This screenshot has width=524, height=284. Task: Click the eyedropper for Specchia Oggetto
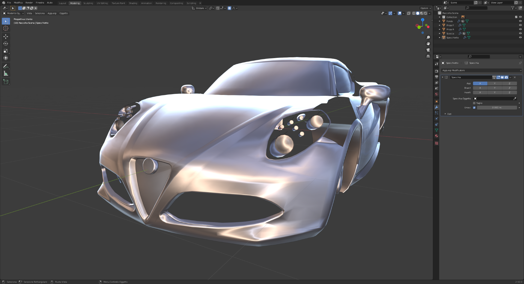click(x=515, y=98)
